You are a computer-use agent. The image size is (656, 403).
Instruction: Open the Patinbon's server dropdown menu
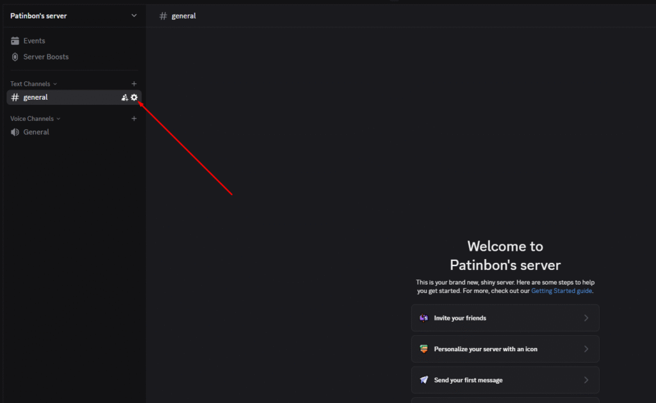134,16
